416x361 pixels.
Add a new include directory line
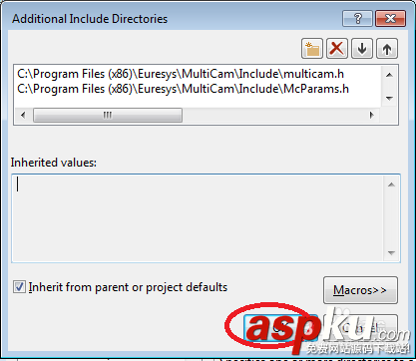(x=312, y=49)
